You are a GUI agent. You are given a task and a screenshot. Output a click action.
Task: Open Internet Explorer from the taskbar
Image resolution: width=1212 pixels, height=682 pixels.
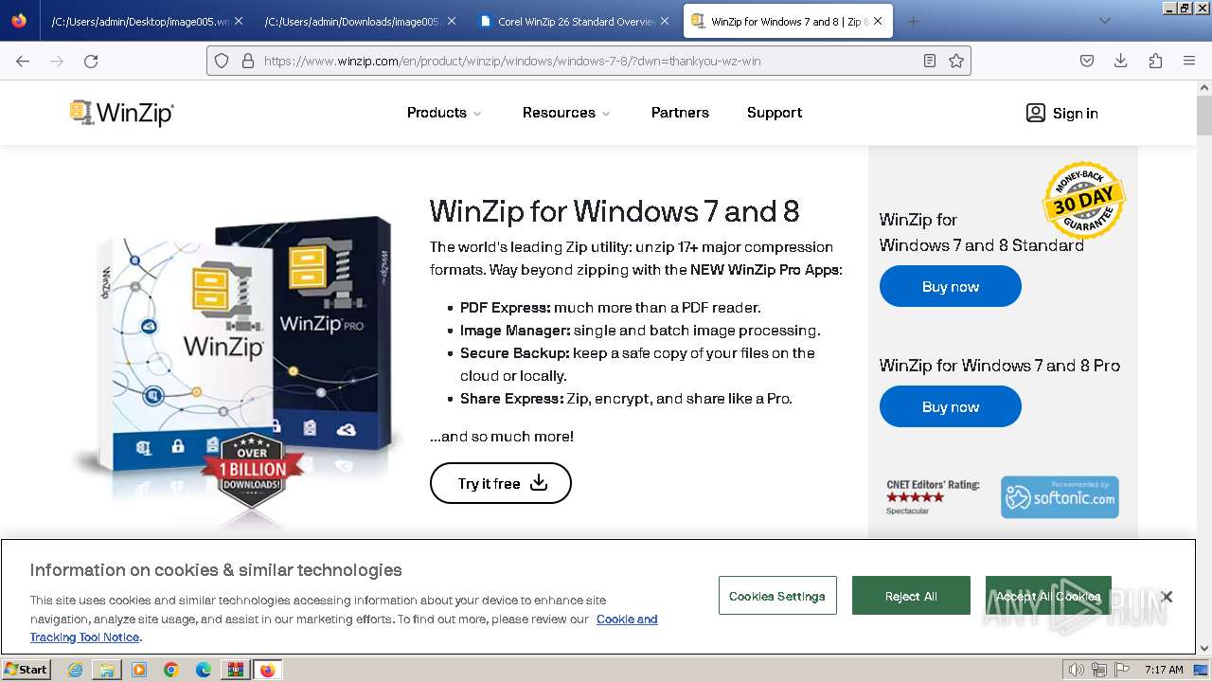point(76,670)
